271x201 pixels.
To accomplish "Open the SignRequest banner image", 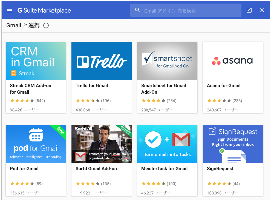I will (233, 144).
